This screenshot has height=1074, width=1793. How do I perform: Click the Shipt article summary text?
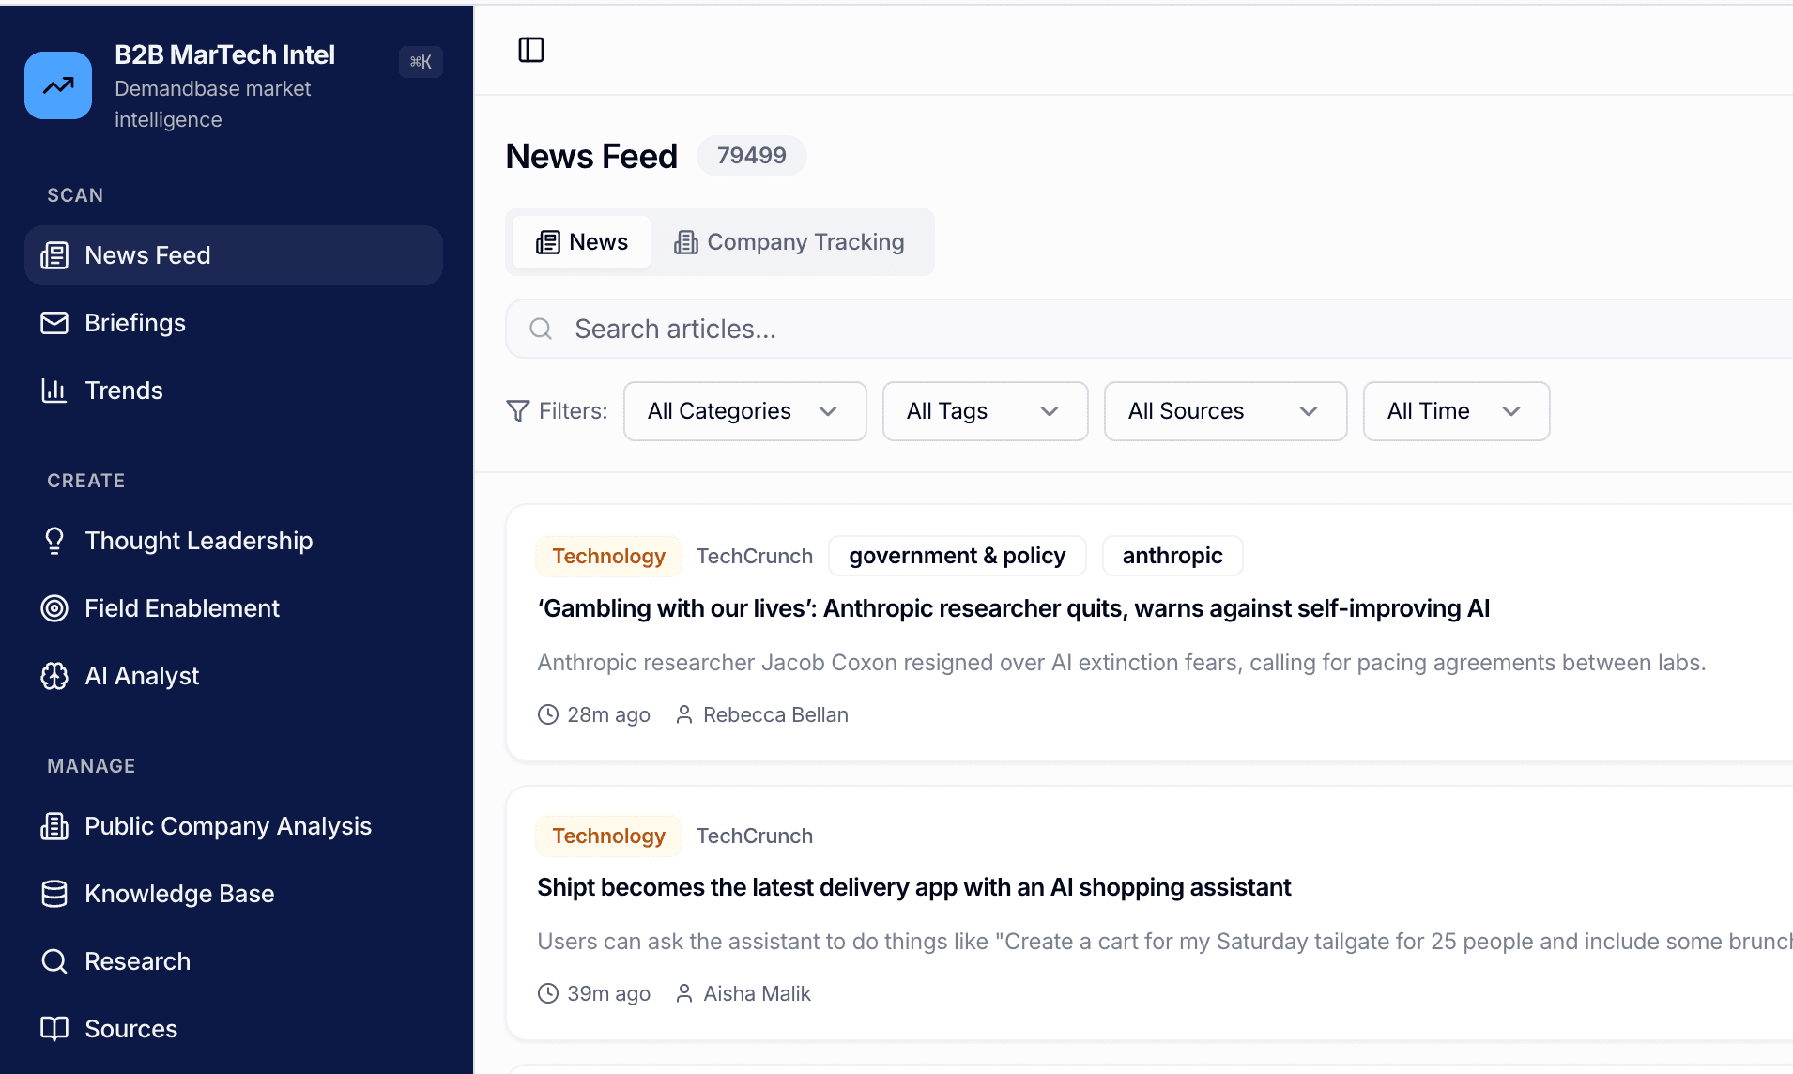point(1165,942)
